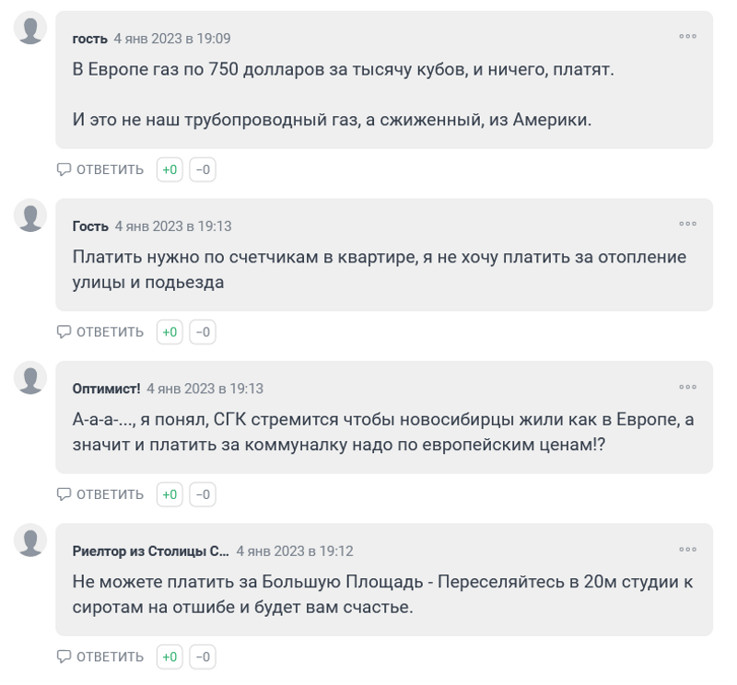Downvote the comment about paying by meters
This screenshot has height=685, width=737.
pyautogui.click(x=203, y=332)
